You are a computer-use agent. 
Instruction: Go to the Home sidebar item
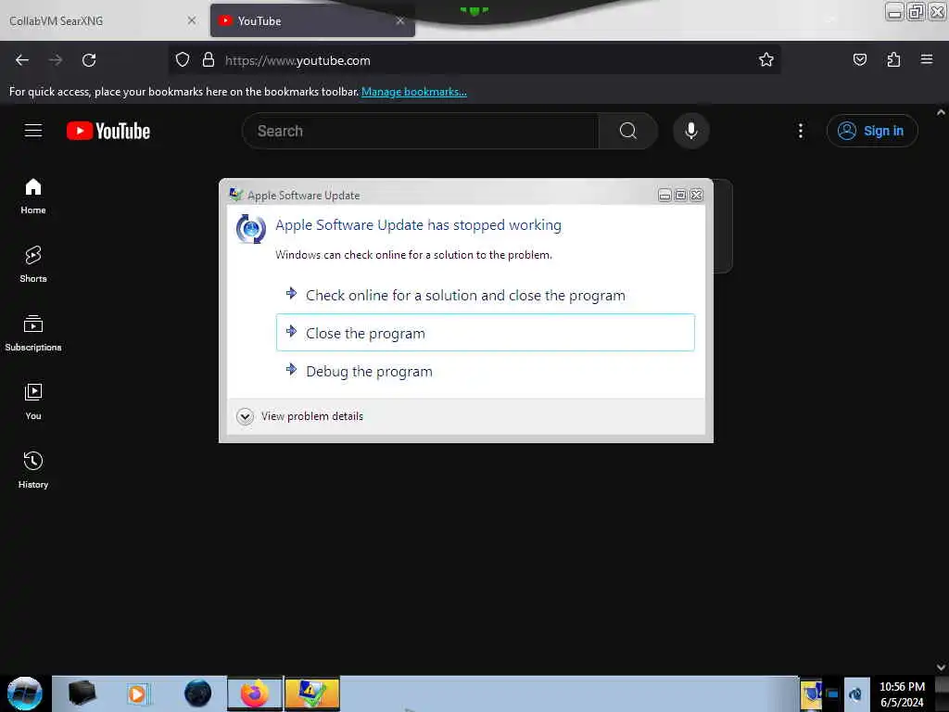33,197
